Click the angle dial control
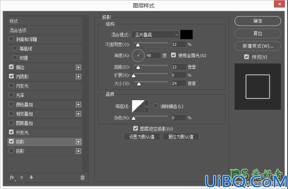This screenshot has width=288, height=189. coord(138,56)
